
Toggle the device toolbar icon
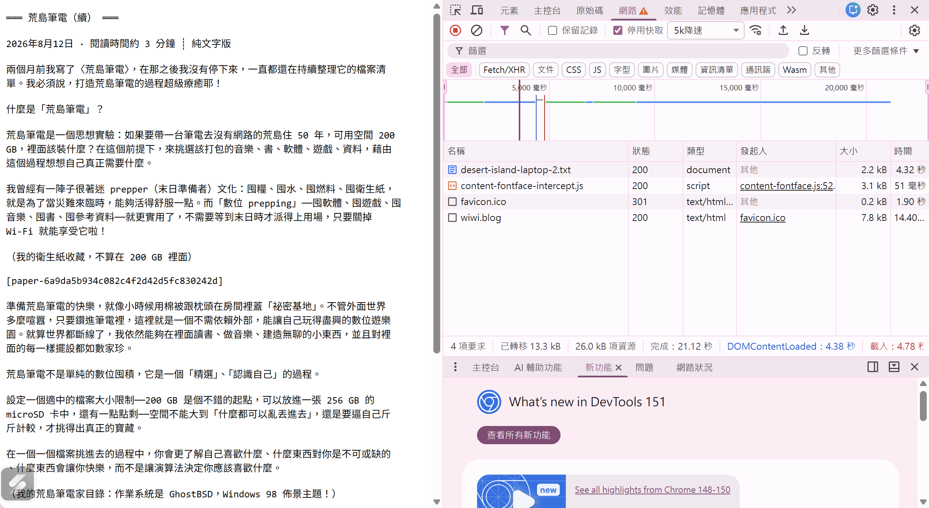point(477,10)
